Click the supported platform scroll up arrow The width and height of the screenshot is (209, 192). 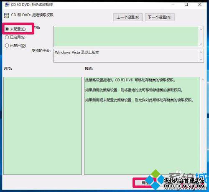click(x=201, y=52)
